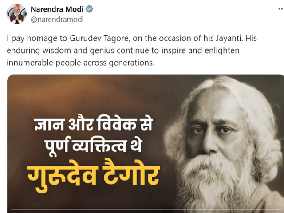Viewport: 284px width, 213px height.
Task: Open the @narendramodi handle link
Action: [57, 20]
